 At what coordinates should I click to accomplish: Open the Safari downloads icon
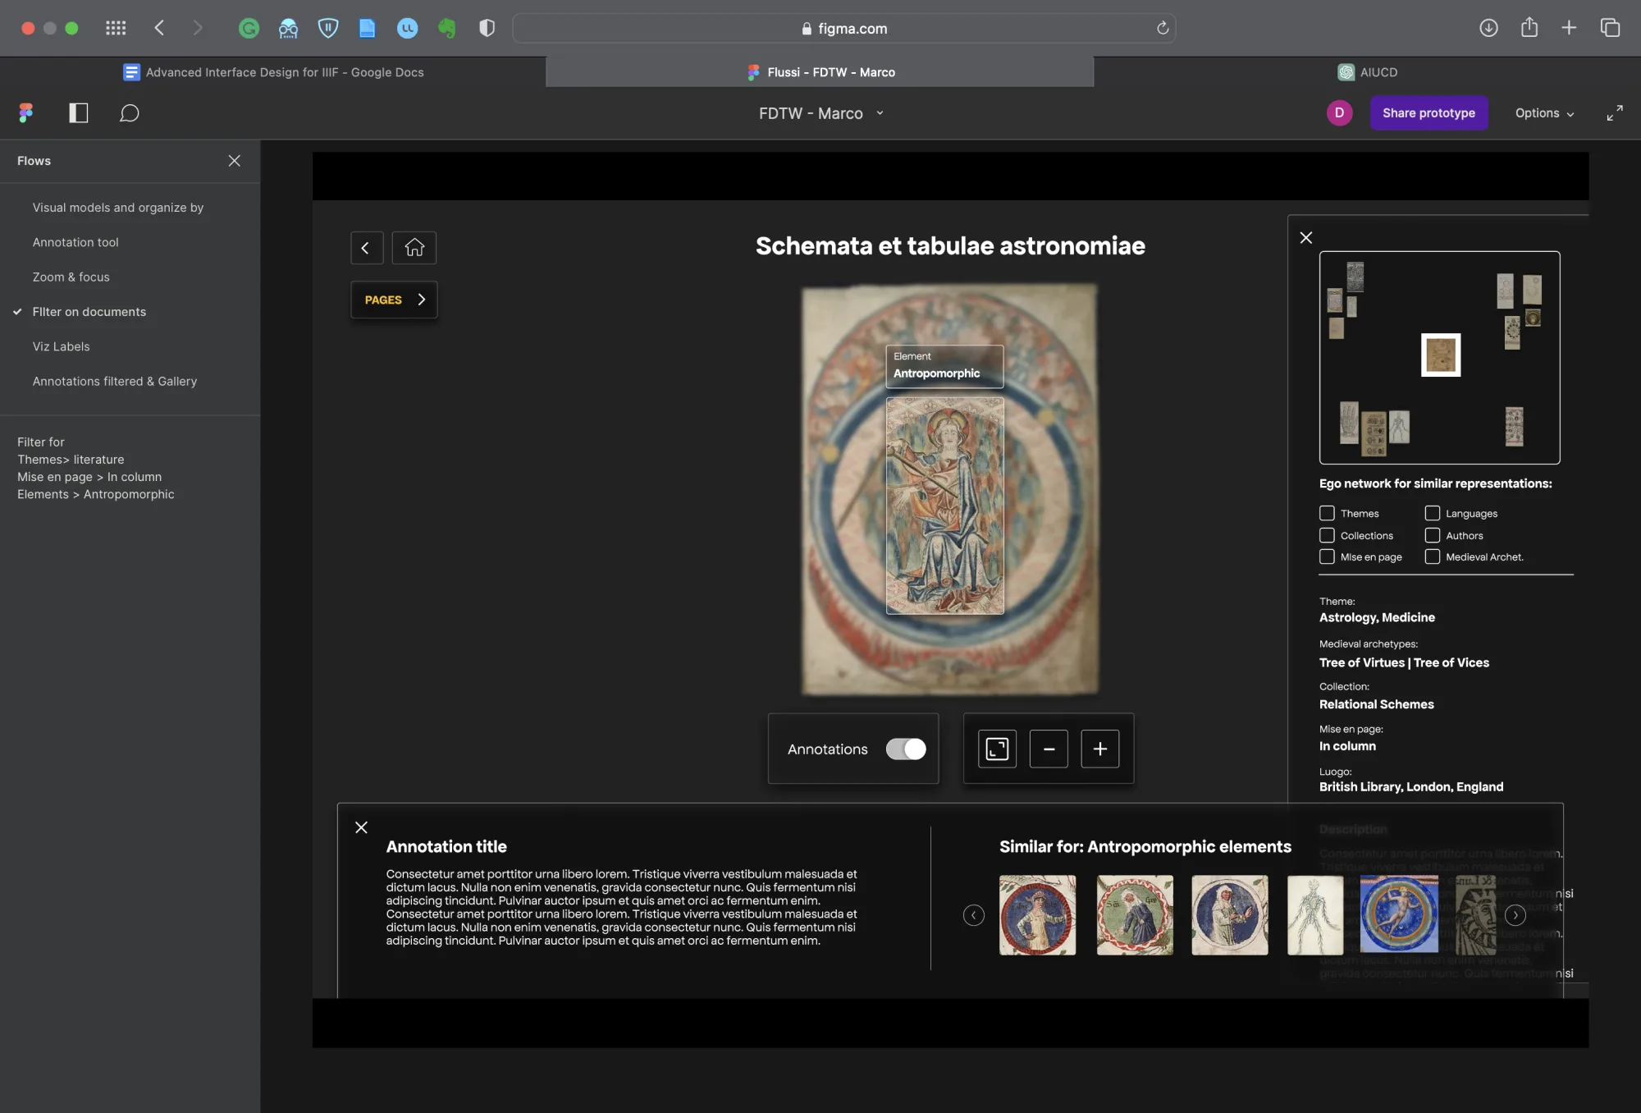[x=1488, y=28]
